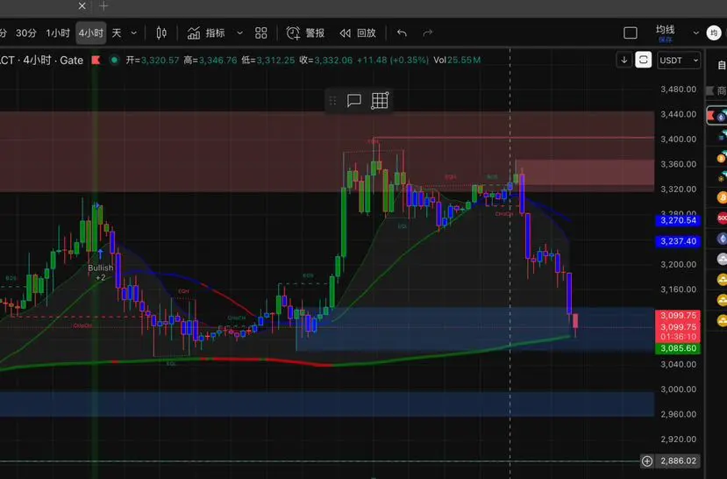Click the 低=3,312.25 low value

tap(268, 60)
